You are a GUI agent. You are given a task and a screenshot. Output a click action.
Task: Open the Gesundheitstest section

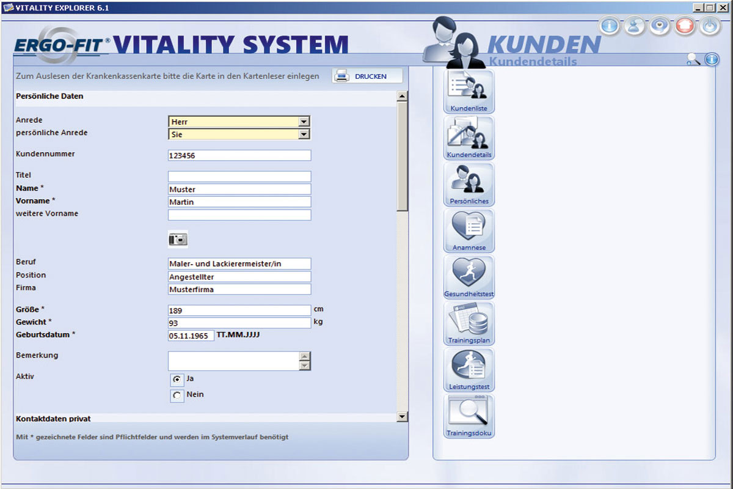click(x=469, y=278)
